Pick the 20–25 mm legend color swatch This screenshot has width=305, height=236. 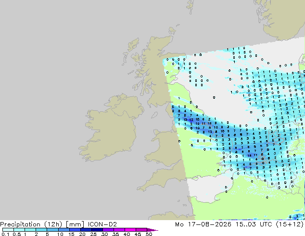(86, 230)
